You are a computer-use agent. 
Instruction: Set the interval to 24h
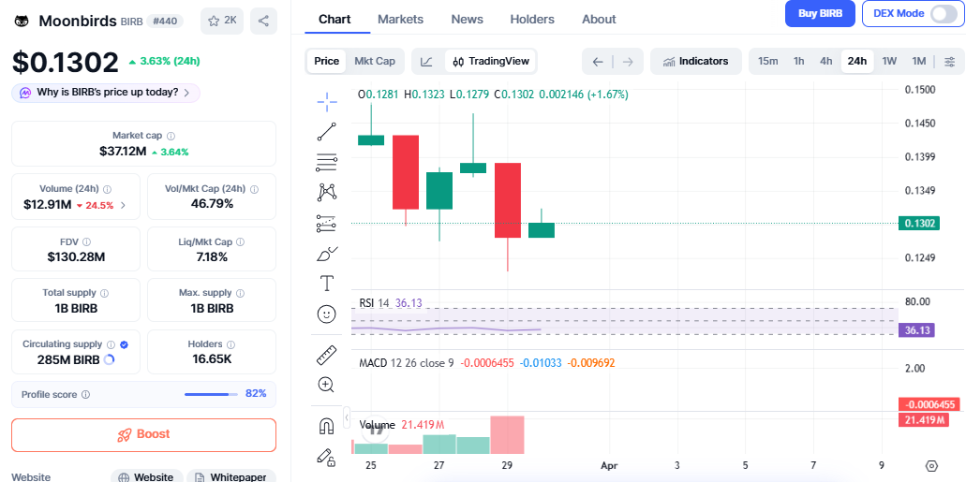(857, 61)
